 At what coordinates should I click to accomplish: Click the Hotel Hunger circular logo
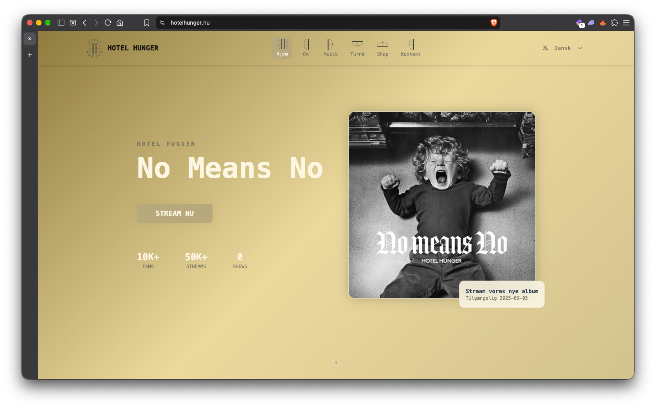pyautogui.click(x=94, y=48)
